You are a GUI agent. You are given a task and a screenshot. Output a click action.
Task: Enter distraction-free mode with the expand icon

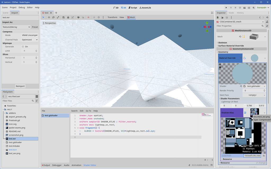[212, 12]
